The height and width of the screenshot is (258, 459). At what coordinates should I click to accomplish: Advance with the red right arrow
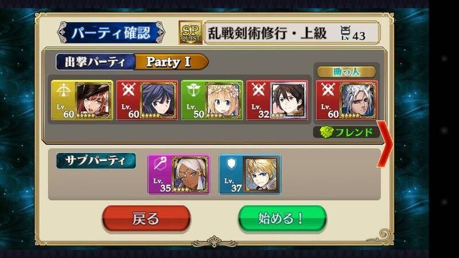click(x=384, y=144)
